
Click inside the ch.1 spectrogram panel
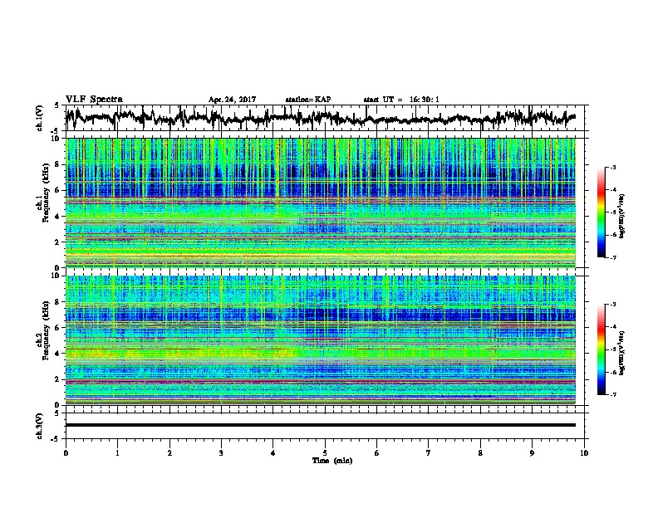tap(320, 203)
